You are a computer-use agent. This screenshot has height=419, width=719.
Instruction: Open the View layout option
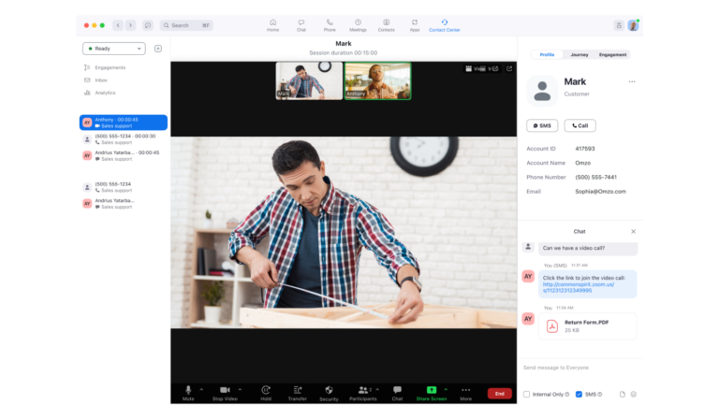coord(476,68)
